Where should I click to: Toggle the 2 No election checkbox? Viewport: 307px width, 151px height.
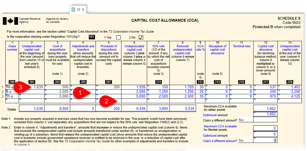tap(141, 37)
